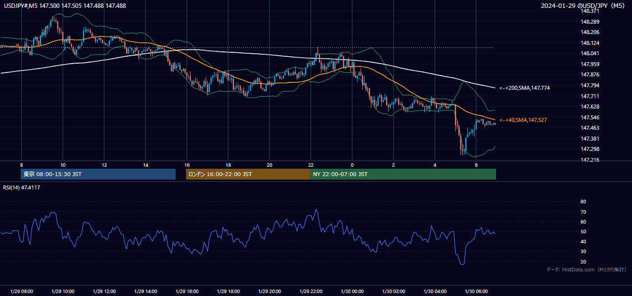632x296 pixels.
Task: Click RSI axis level 20
Action: (583, 261)
